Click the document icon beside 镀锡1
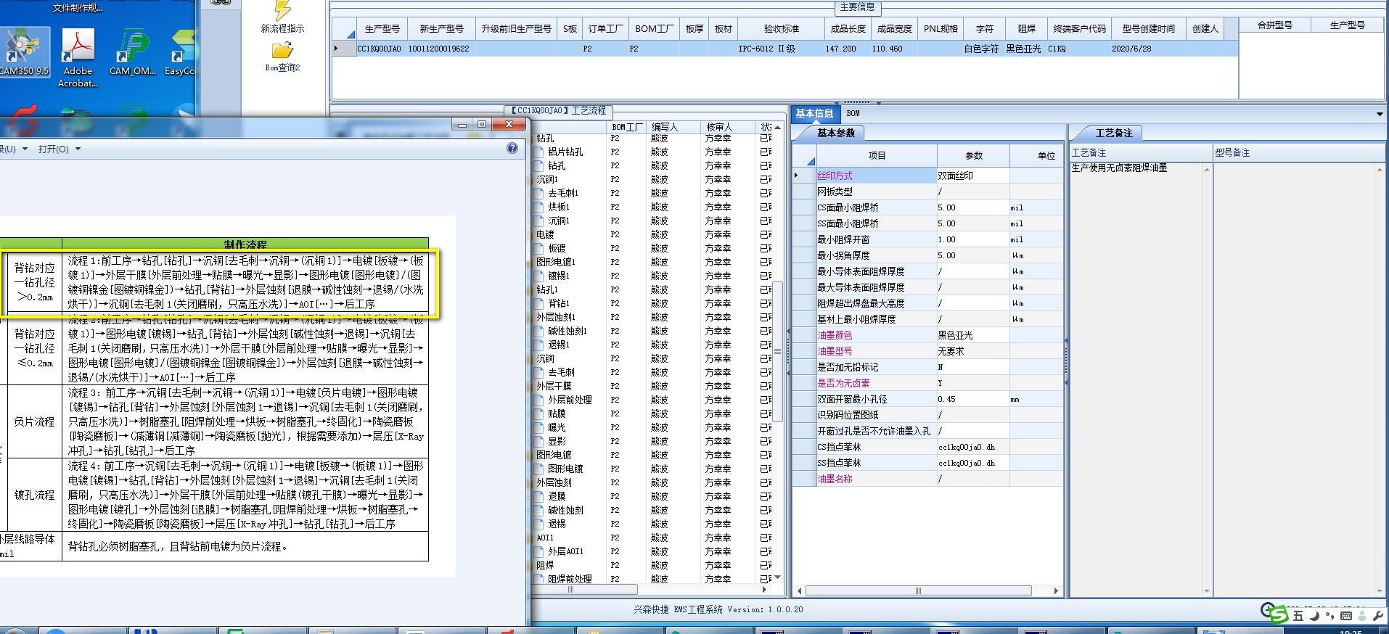Screen dimensions: 1389x634 (538, 276)
